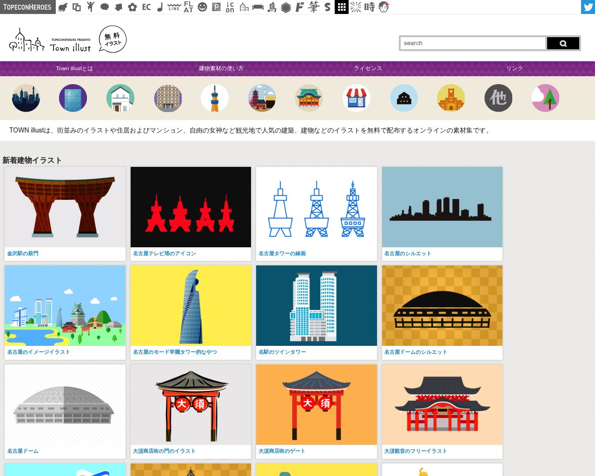Open the FLAT icon in top bar
This screenshot has height=476, width=595.
pyautogui.click(x=188, y=7)
